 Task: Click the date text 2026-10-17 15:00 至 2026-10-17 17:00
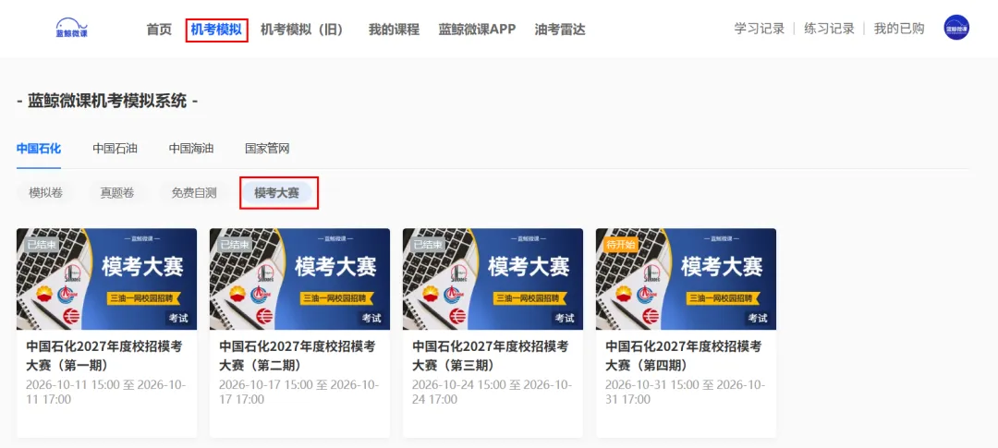tap(299, 392)
